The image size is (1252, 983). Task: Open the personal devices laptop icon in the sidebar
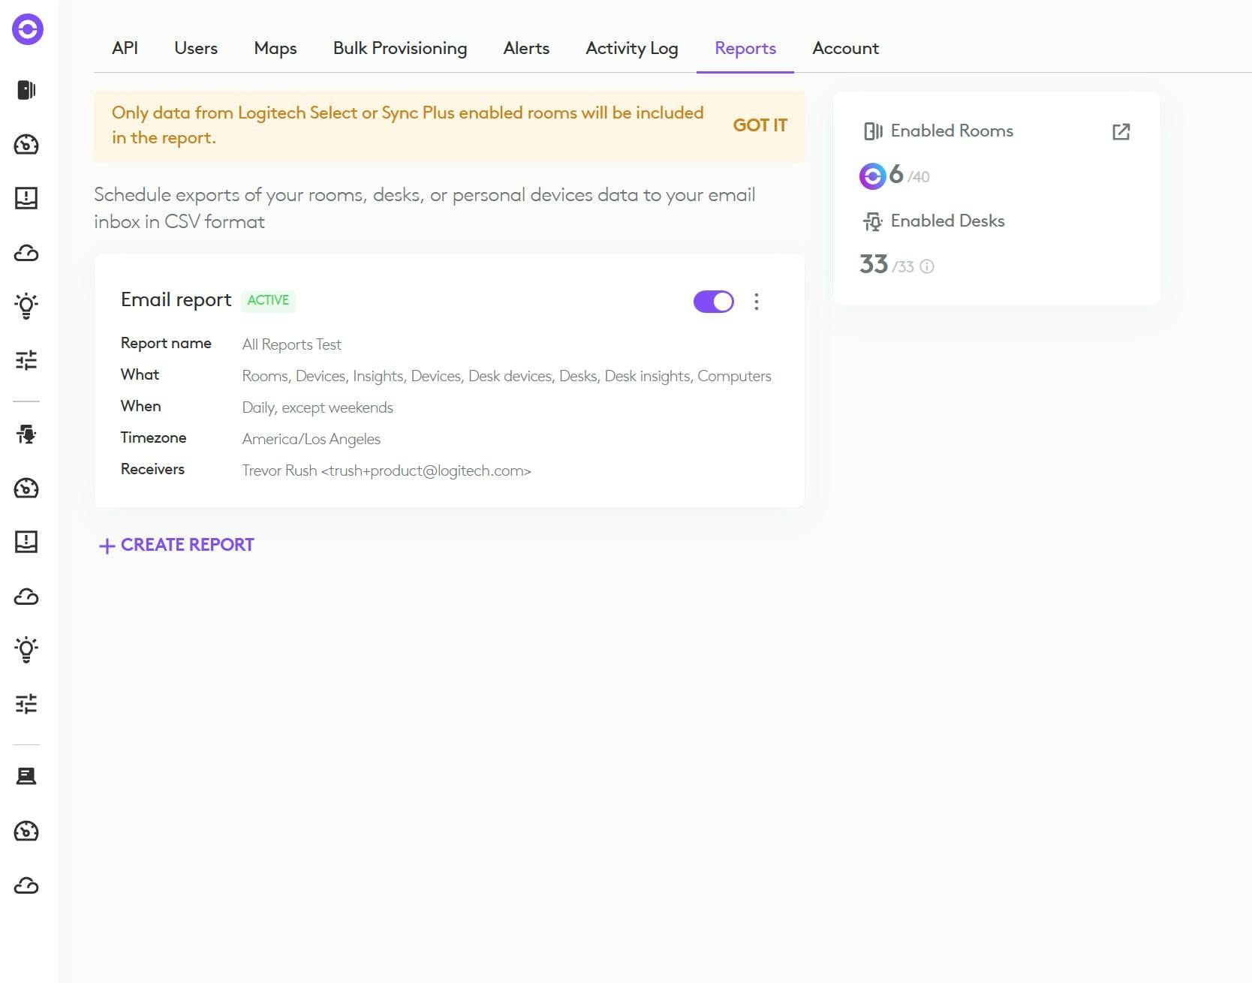26,777
